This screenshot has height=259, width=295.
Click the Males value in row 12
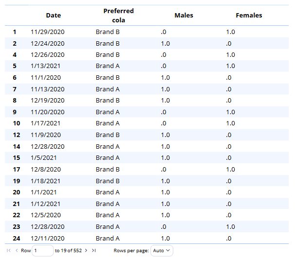(165, 135)
